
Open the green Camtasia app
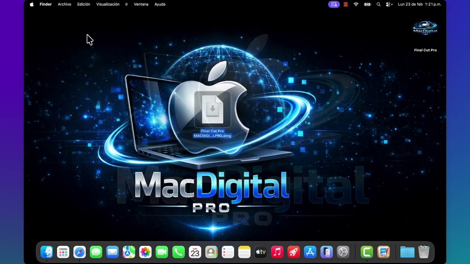[367, 252]
